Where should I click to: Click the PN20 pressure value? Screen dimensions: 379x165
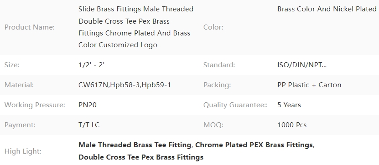tap(88, 105)
